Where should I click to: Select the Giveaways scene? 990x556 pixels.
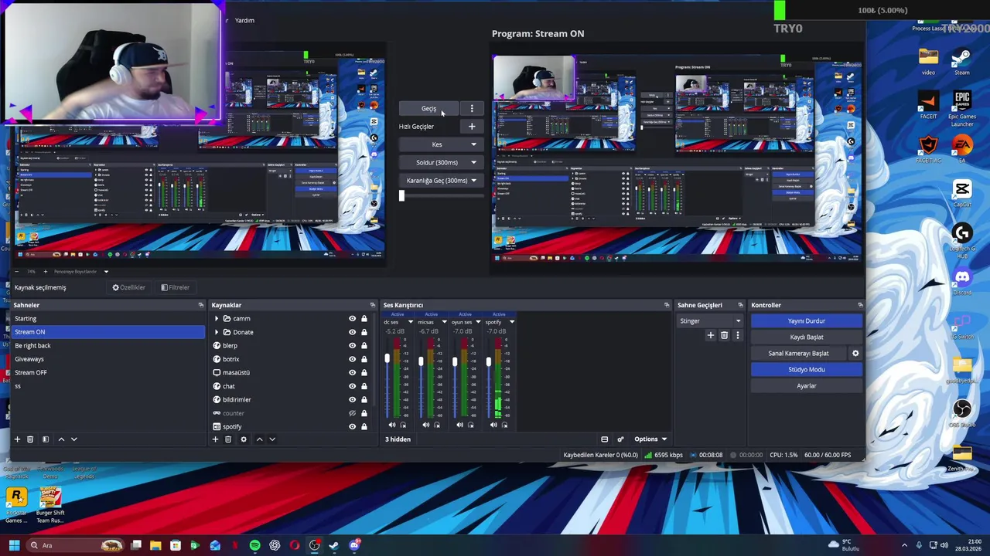tap(108, 359)
